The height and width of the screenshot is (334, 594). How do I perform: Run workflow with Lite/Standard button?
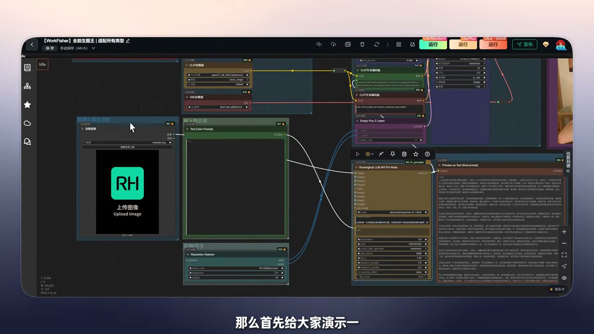coord(433,45)
